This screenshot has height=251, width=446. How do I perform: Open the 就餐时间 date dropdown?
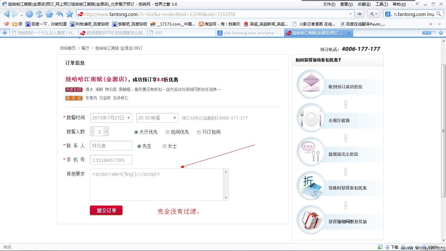[111, 118]
